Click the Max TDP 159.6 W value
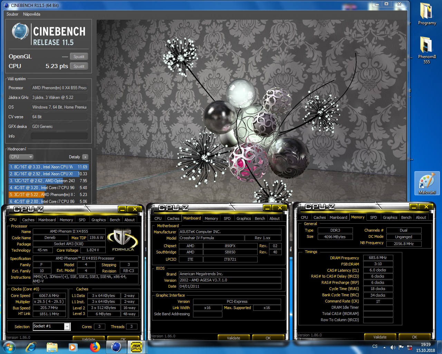The width and height of the screenshot is (442, 354). coord(97,237)
